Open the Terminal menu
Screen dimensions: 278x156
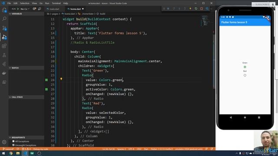[56, 3]
